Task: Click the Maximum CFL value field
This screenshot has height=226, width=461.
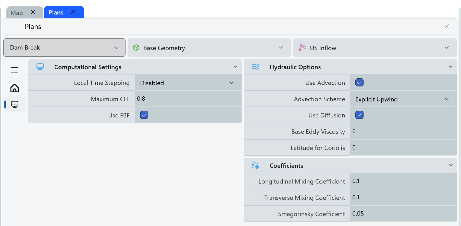Action: click(188, 99)
